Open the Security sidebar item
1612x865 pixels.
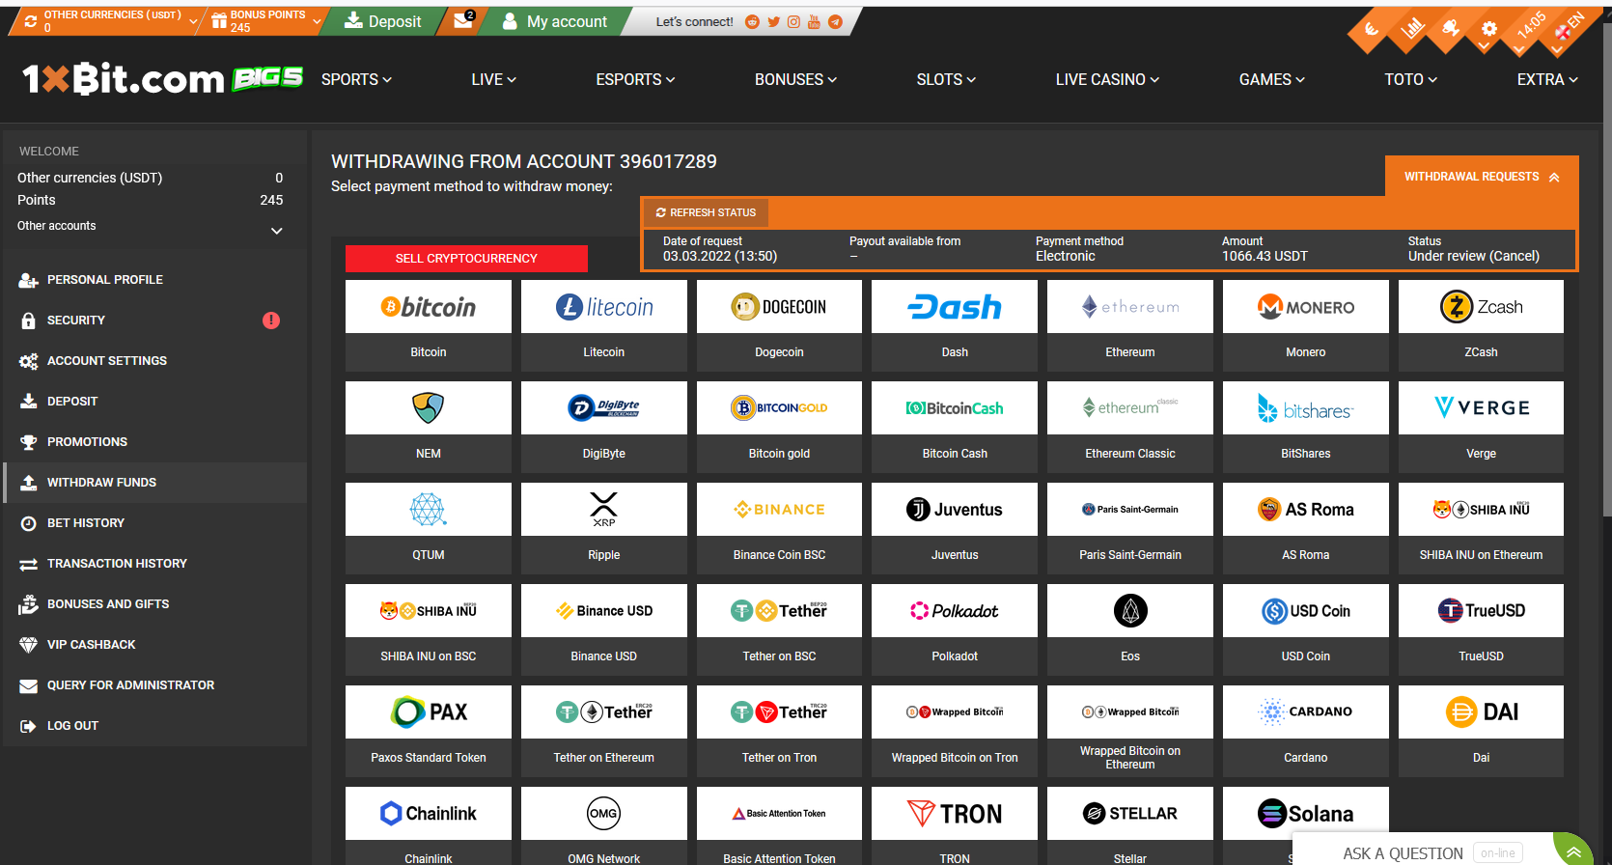point(155,321)
